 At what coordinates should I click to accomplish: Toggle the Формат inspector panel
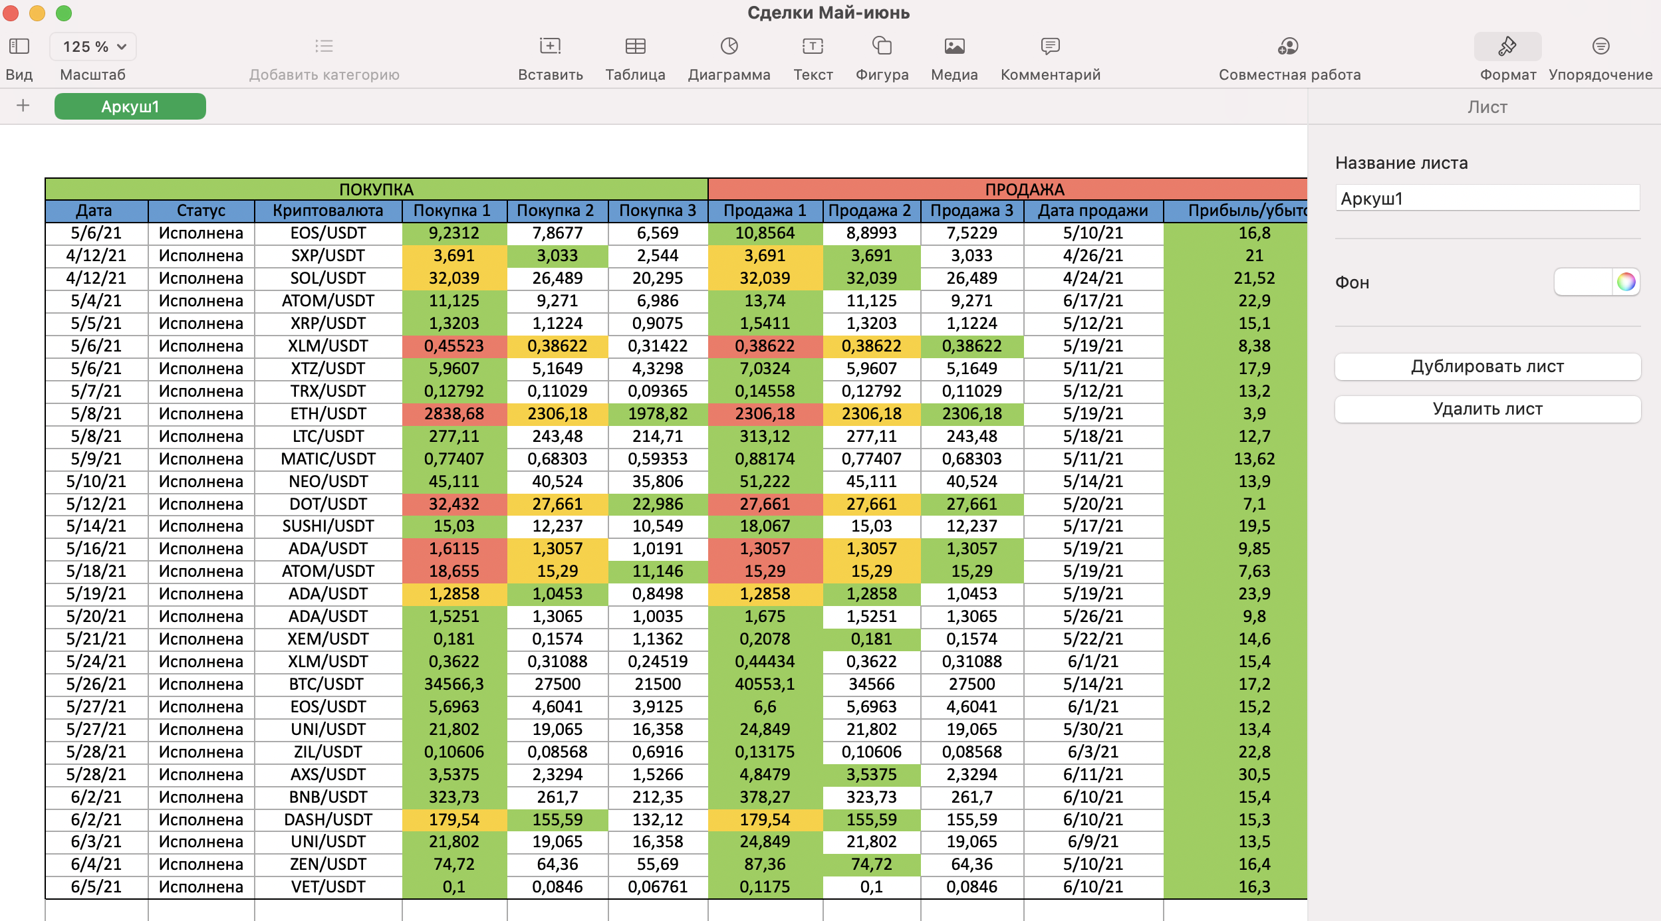(x=1507, y=46)
